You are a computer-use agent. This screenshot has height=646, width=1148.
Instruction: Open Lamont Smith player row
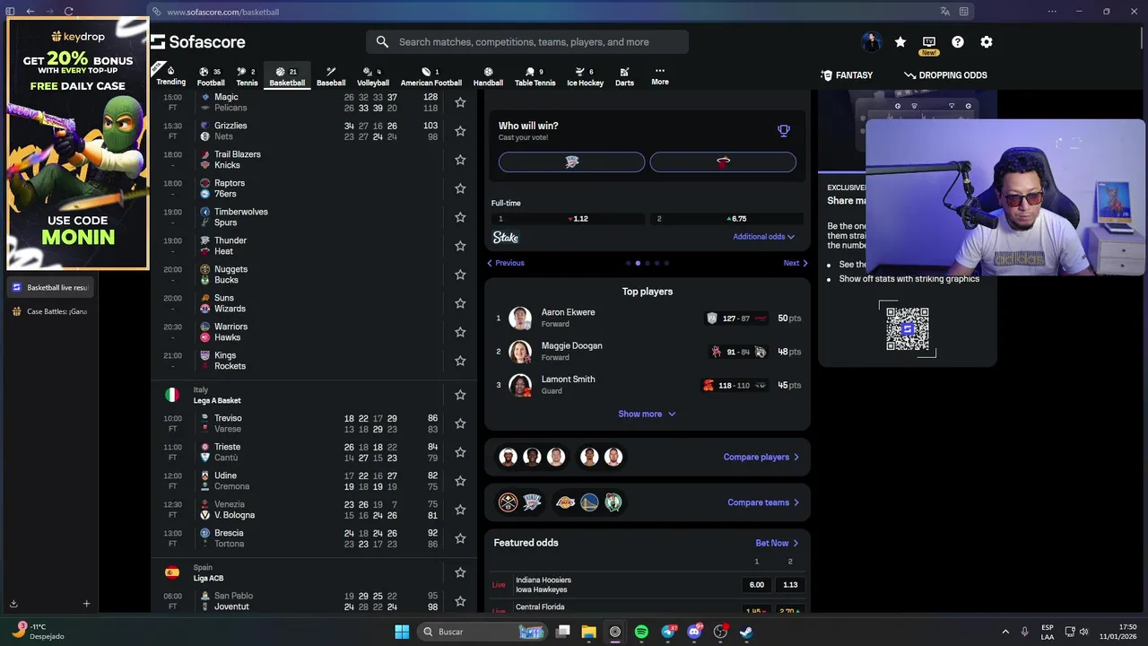647,385
